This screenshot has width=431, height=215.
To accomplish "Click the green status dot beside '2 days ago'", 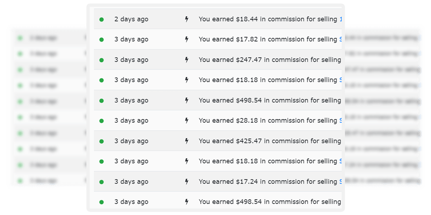I will [101, 19].
